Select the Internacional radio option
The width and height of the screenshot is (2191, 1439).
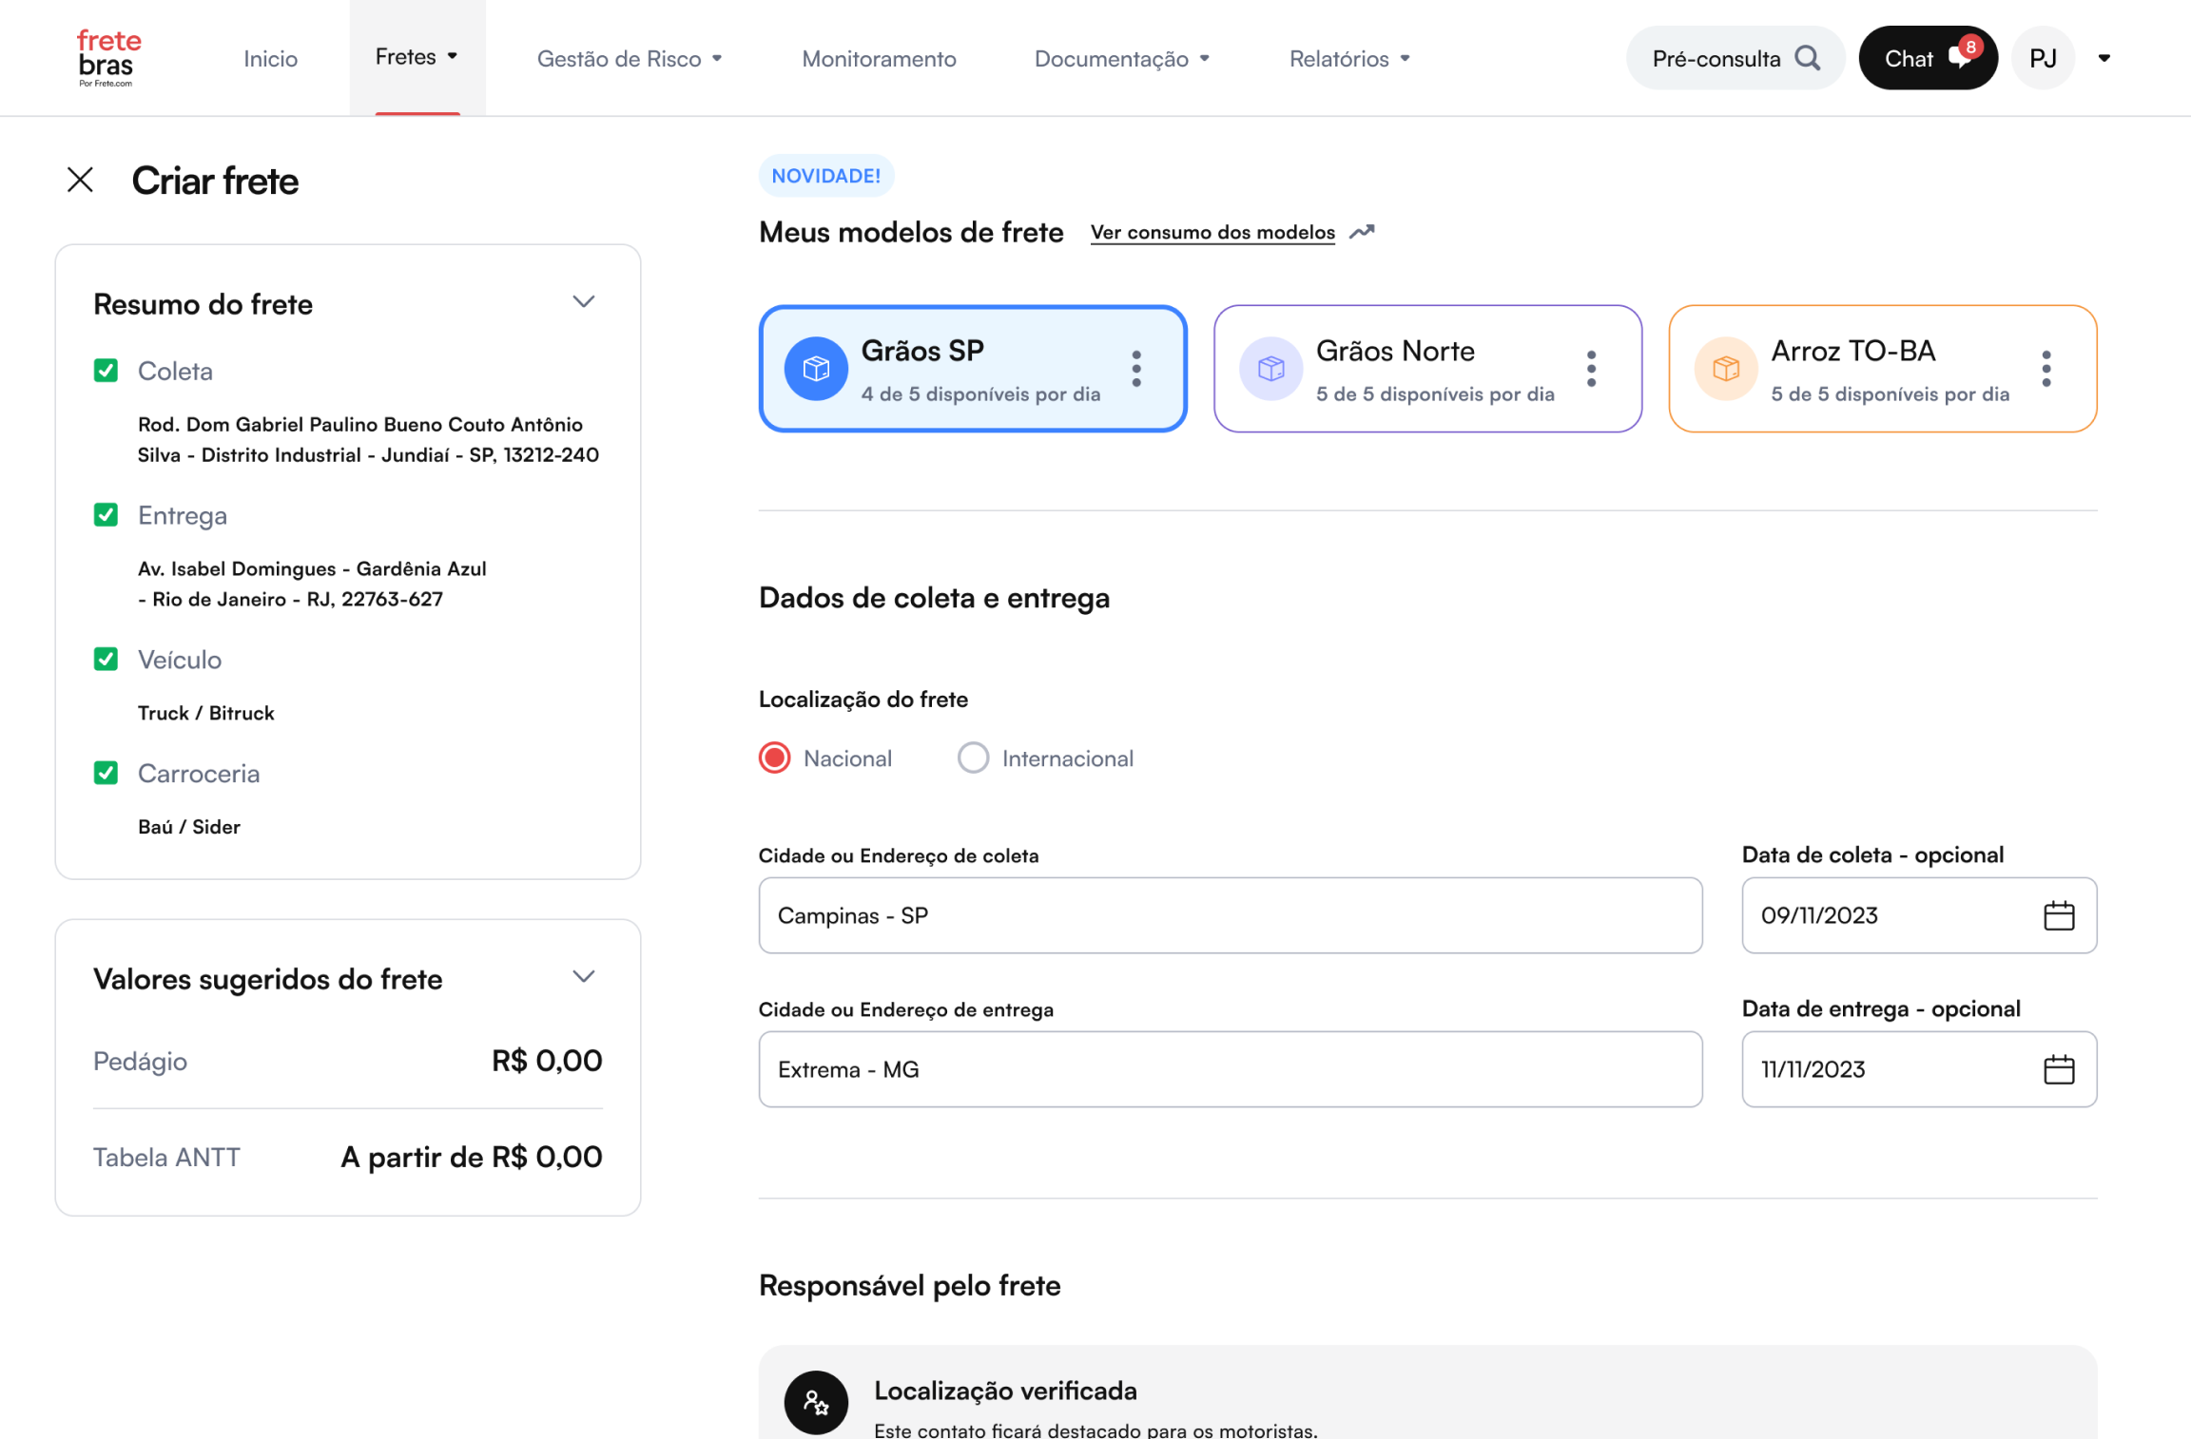point(973,758)
